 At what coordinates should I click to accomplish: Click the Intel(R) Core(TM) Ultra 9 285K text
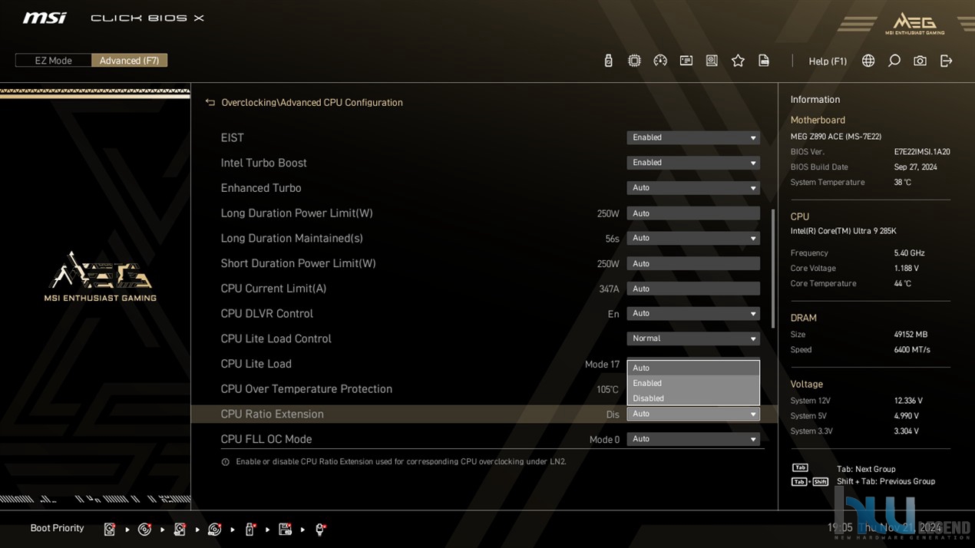point(844,231)
